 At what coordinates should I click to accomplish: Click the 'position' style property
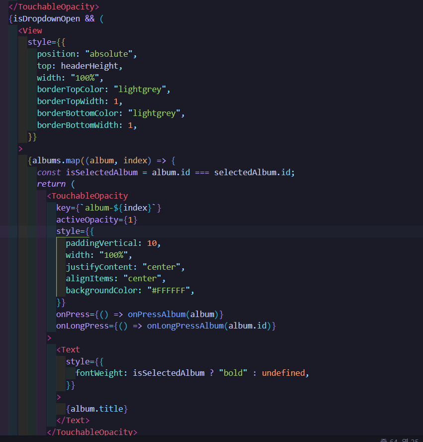(56, 54)
